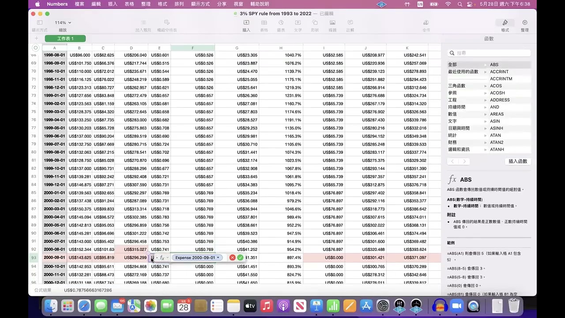Go to previous function with left arrow
565x318 pixels.
[453, 161]
